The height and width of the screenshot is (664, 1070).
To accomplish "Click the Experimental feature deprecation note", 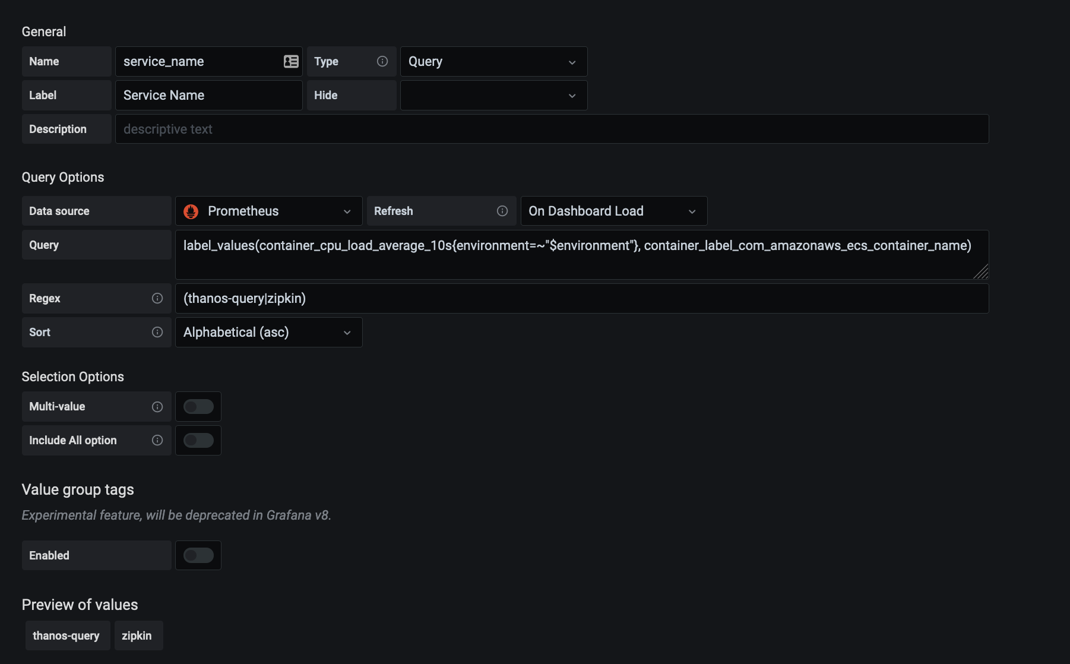I will [x=176, y=515].
